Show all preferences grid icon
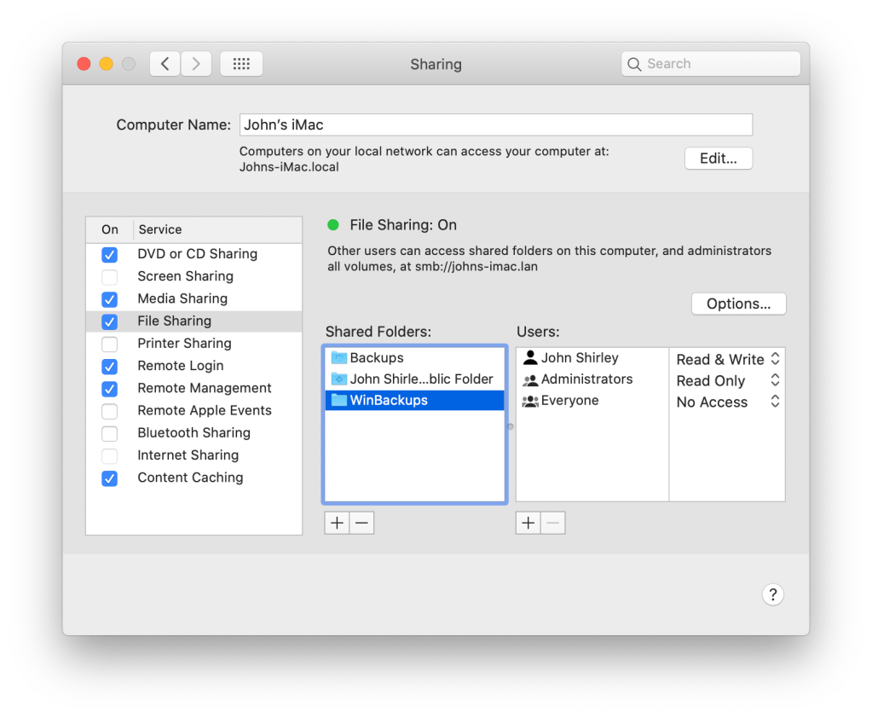This screenshot has height=718, width=872. pos(241,64)
